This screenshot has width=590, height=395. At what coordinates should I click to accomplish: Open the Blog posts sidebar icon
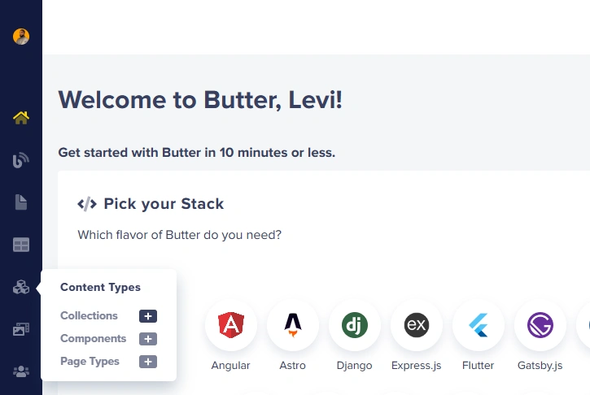(x=21, y=160)
